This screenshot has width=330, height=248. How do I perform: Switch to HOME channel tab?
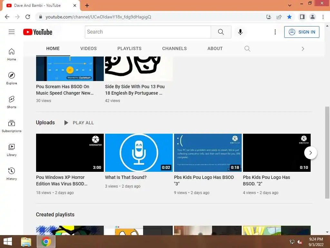(x=53, y=48)
